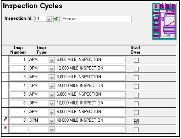Open the Insp Type dropdown in the empty row
181x138 pixels.
pos(51,129)
